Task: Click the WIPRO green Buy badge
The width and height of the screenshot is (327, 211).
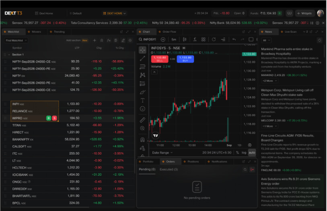Action: (49, 118)
